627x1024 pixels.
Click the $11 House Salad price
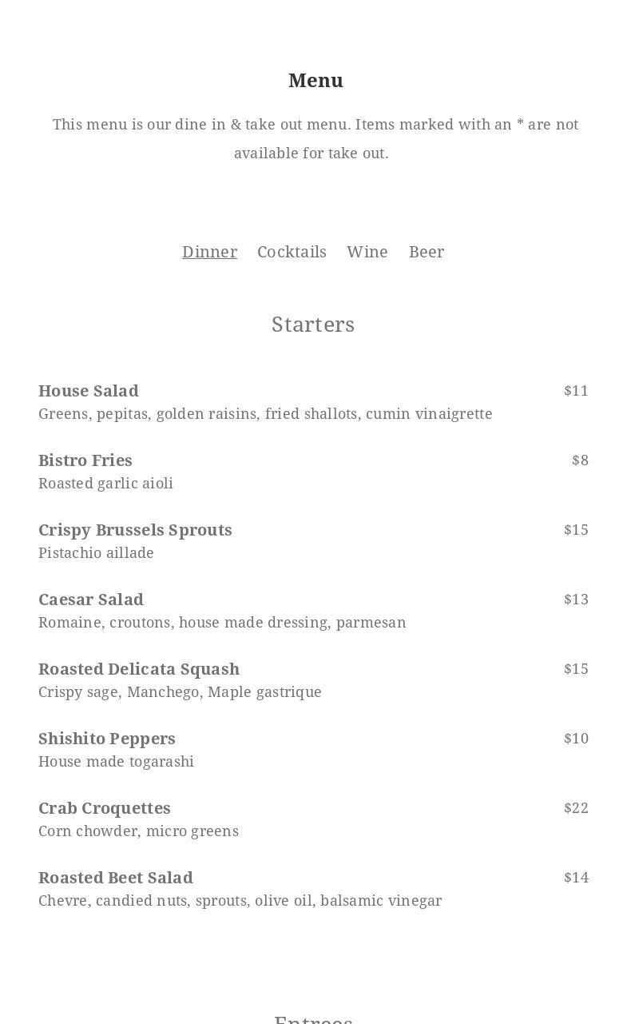[x=576, y=391]
